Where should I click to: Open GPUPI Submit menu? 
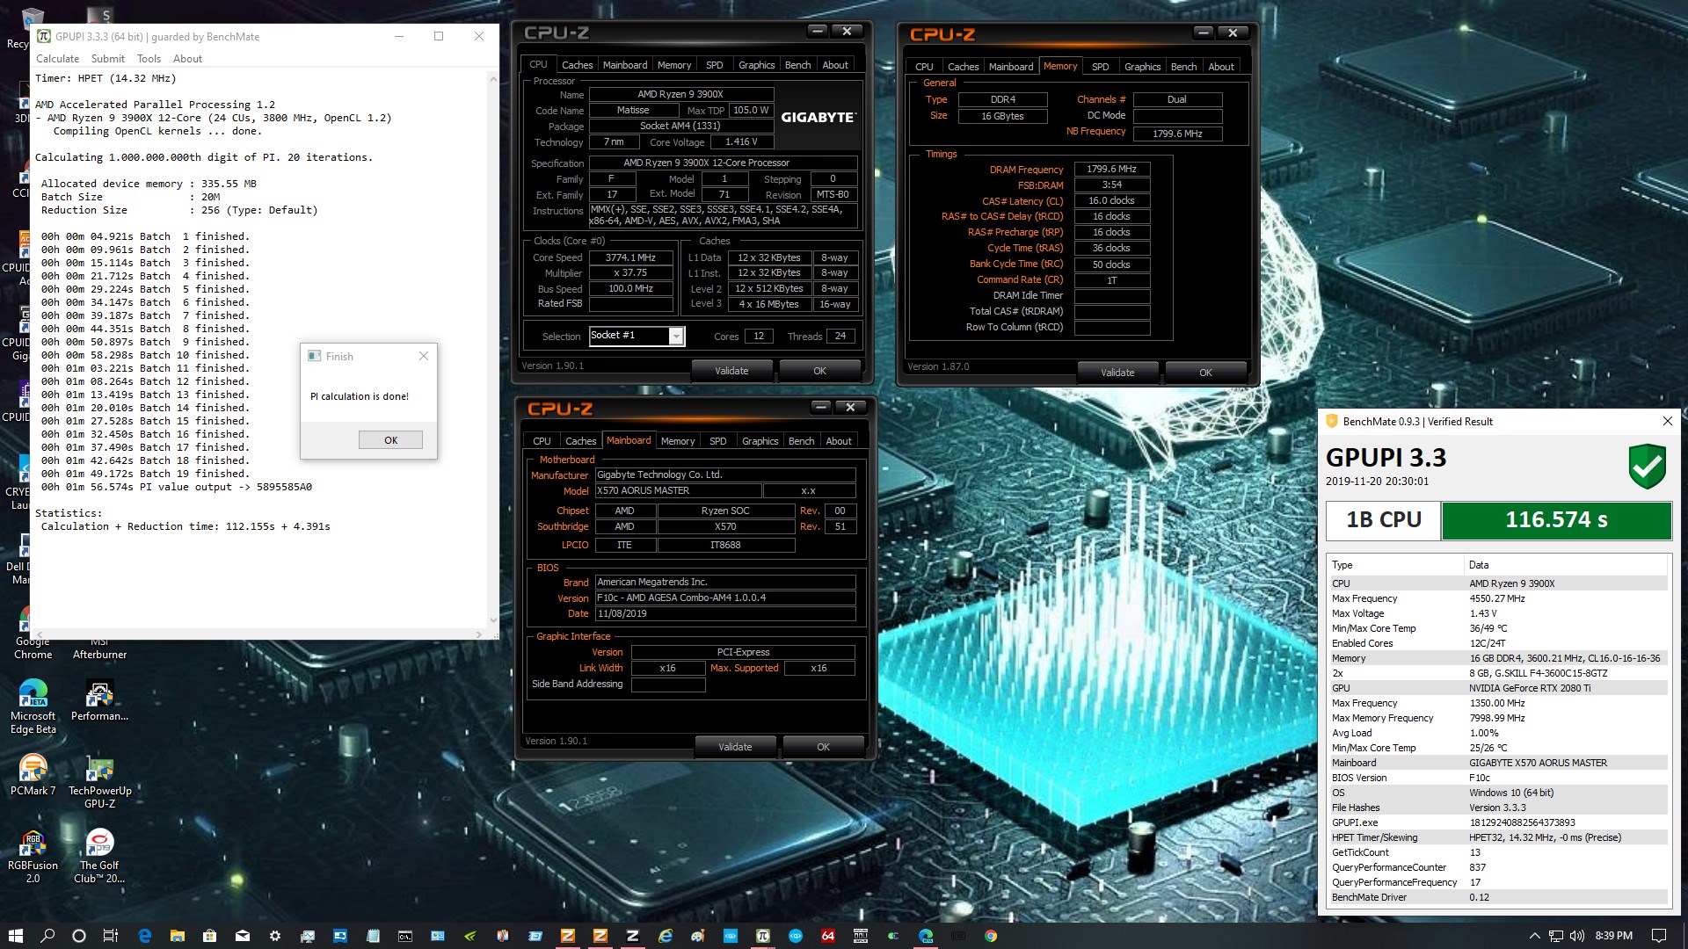point(107,59)
